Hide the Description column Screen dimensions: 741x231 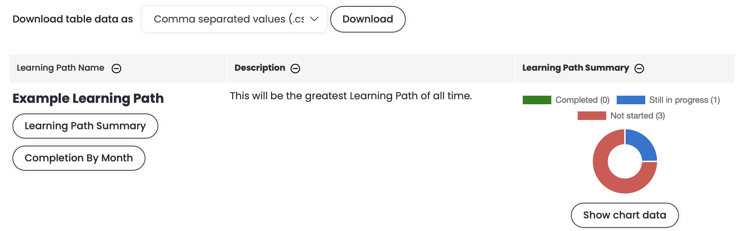(x=295, y=69)
